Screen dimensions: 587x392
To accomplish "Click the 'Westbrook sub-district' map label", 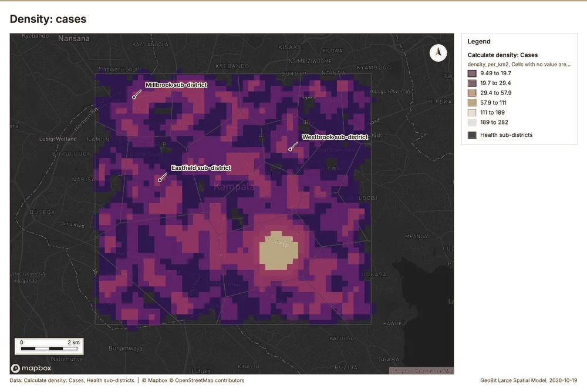I will pos(335,137).
